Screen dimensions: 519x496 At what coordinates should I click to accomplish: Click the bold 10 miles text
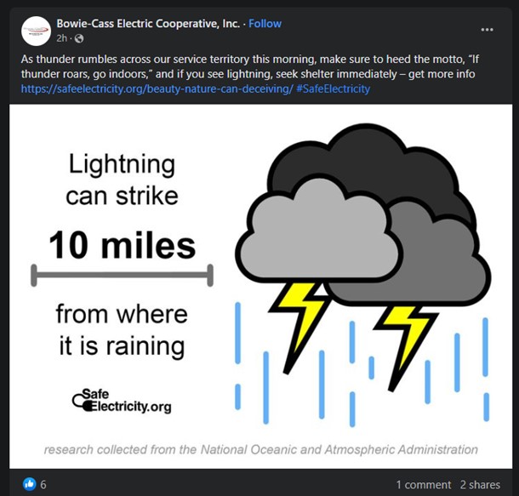tap(122, 247)
